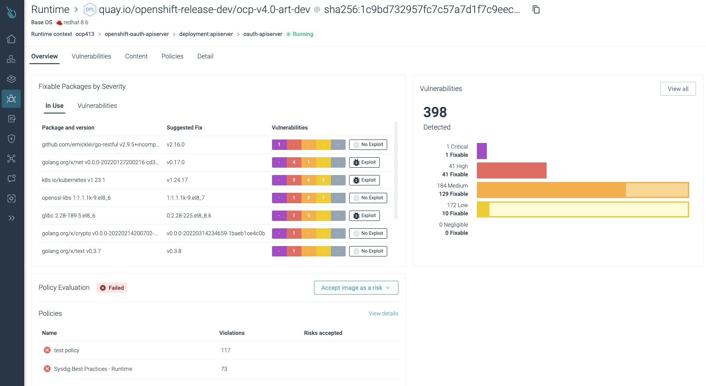Switch to the Vulnerabilities top tab

(x=91, y=56)
